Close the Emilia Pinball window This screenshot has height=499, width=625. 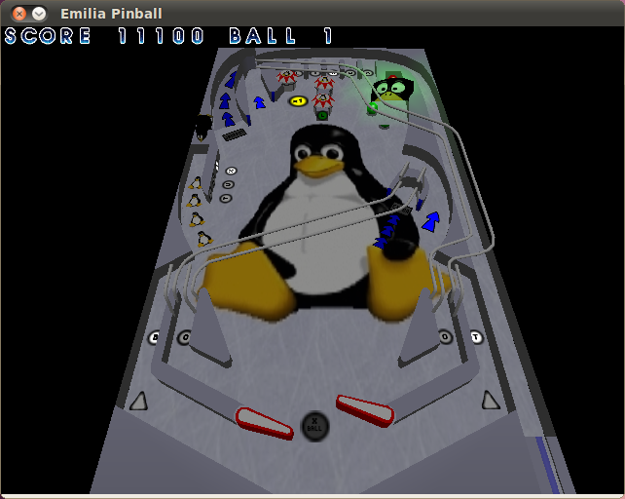click(19, 14)
